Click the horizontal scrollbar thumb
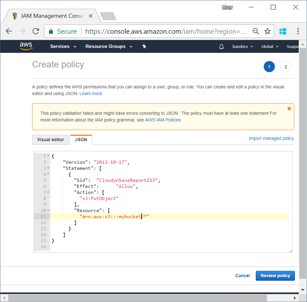 click(137, 298)
